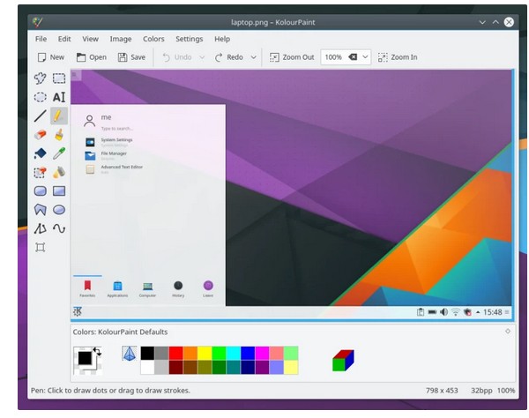Pick the red palette swatch

(x=175, y=353)
